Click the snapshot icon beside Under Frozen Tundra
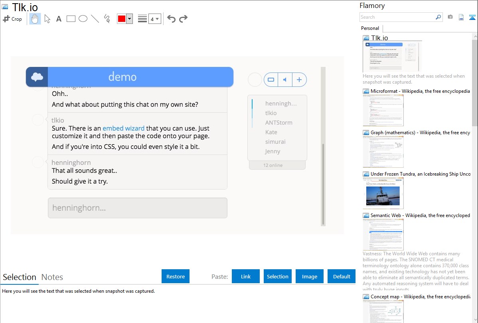The image size is (478, 323). coord(366,174)
